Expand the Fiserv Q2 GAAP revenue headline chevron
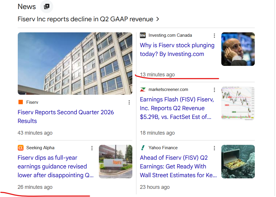Image resolution: width=276 pixels, height=197 pixels. (158, 19)
